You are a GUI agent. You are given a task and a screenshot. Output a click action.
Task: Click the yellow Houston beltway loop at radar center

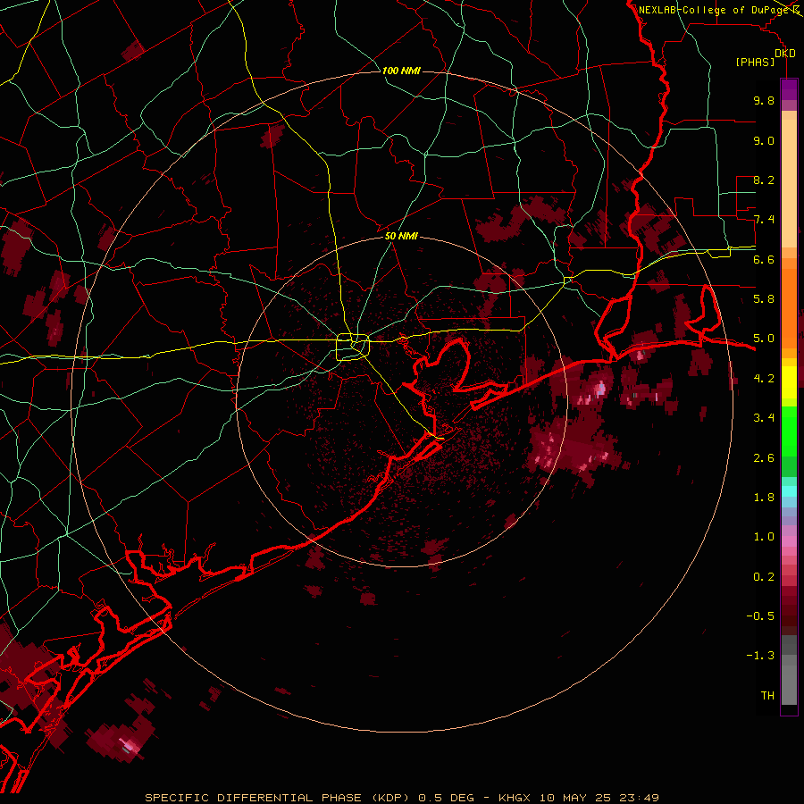[x=353, y=347]
